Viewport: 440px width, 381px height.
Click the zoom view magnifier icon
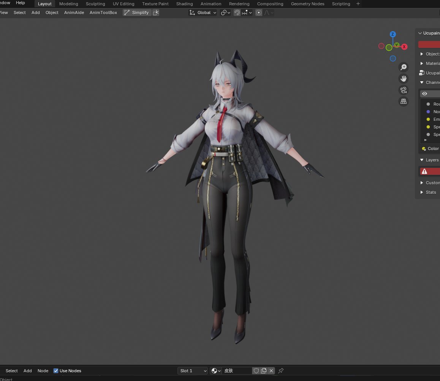[x=404, y=67]
